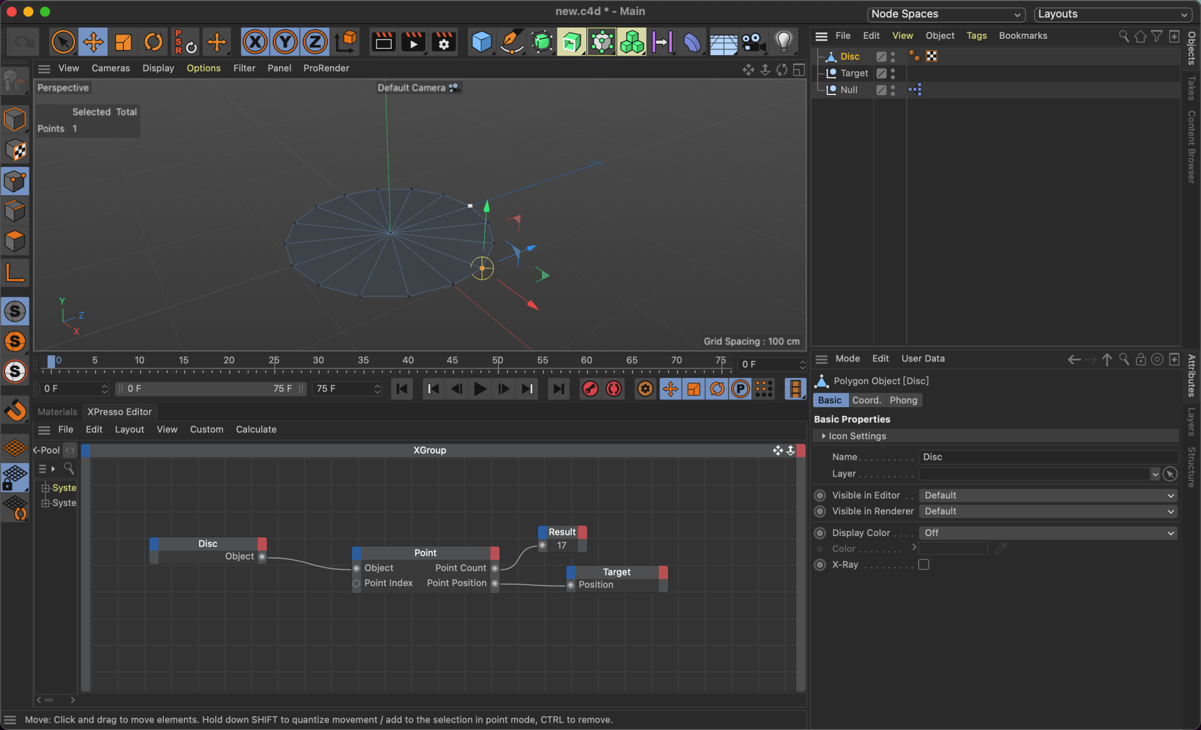Open Visible in Renderer dropdown
The height and width of the screenshot is (730, 1201).
[1048, 511]
